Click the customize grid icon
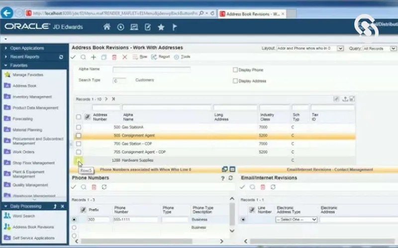 click(x=336, y=99)
